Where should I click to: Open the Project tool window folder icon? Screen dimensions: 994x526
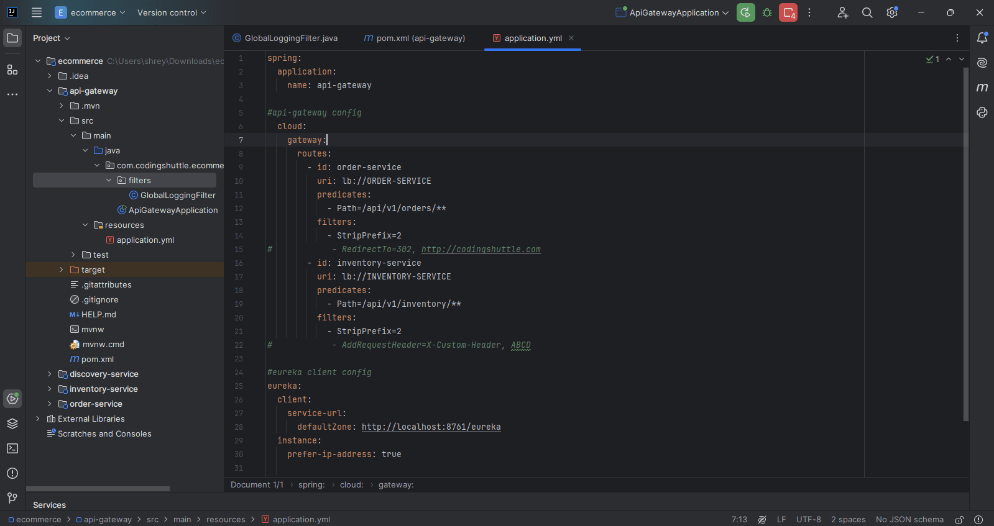[x=12, y=38]
